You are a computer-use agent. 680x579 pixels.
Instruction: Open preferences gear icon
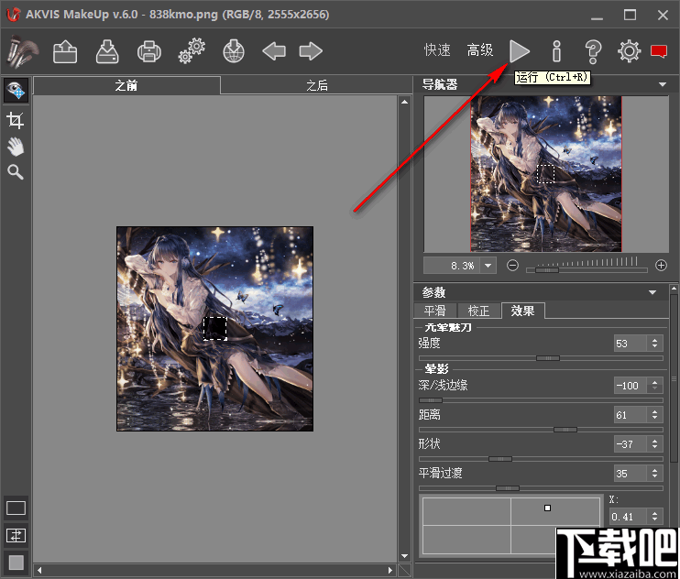coord(629,51)
